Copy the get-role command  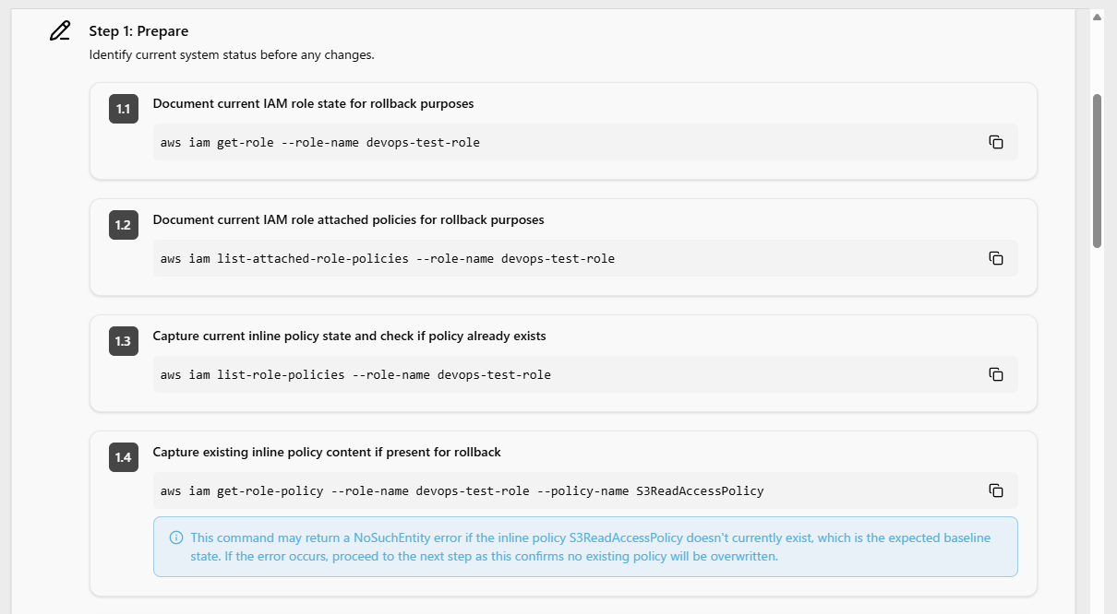(x=995, y=142)
